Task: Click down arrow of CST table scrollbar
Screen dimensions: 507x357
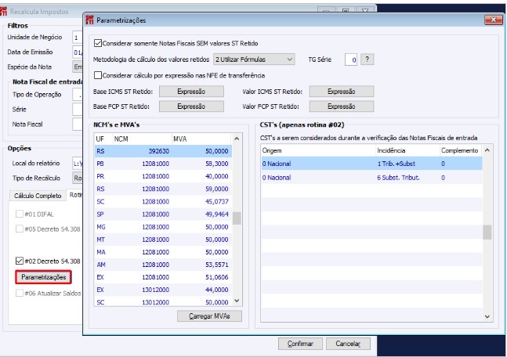Action: (487, 316)
